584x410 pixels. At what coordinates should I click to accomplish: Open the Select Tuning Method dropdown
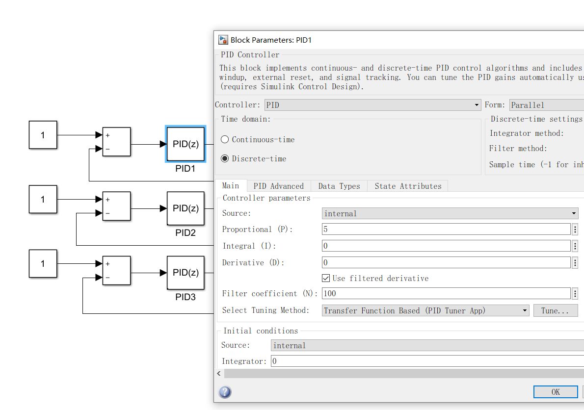coord(425,310)
